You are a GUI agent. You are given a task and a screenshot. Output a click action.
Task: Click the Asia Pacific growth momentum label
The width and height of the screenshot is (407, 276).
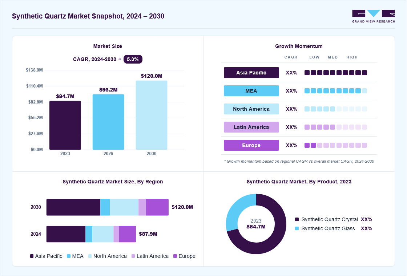click(251, 73)
